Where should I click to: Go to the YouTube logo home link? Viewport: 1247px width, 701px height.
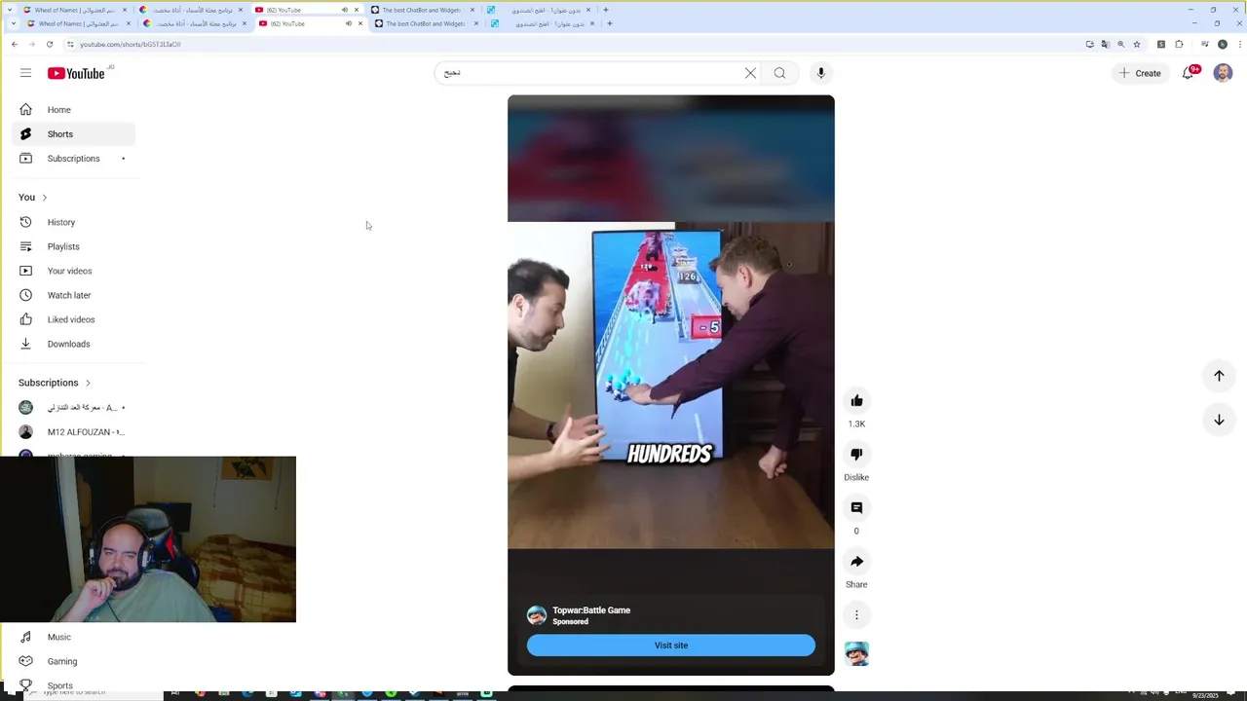(x=76, y=73)
